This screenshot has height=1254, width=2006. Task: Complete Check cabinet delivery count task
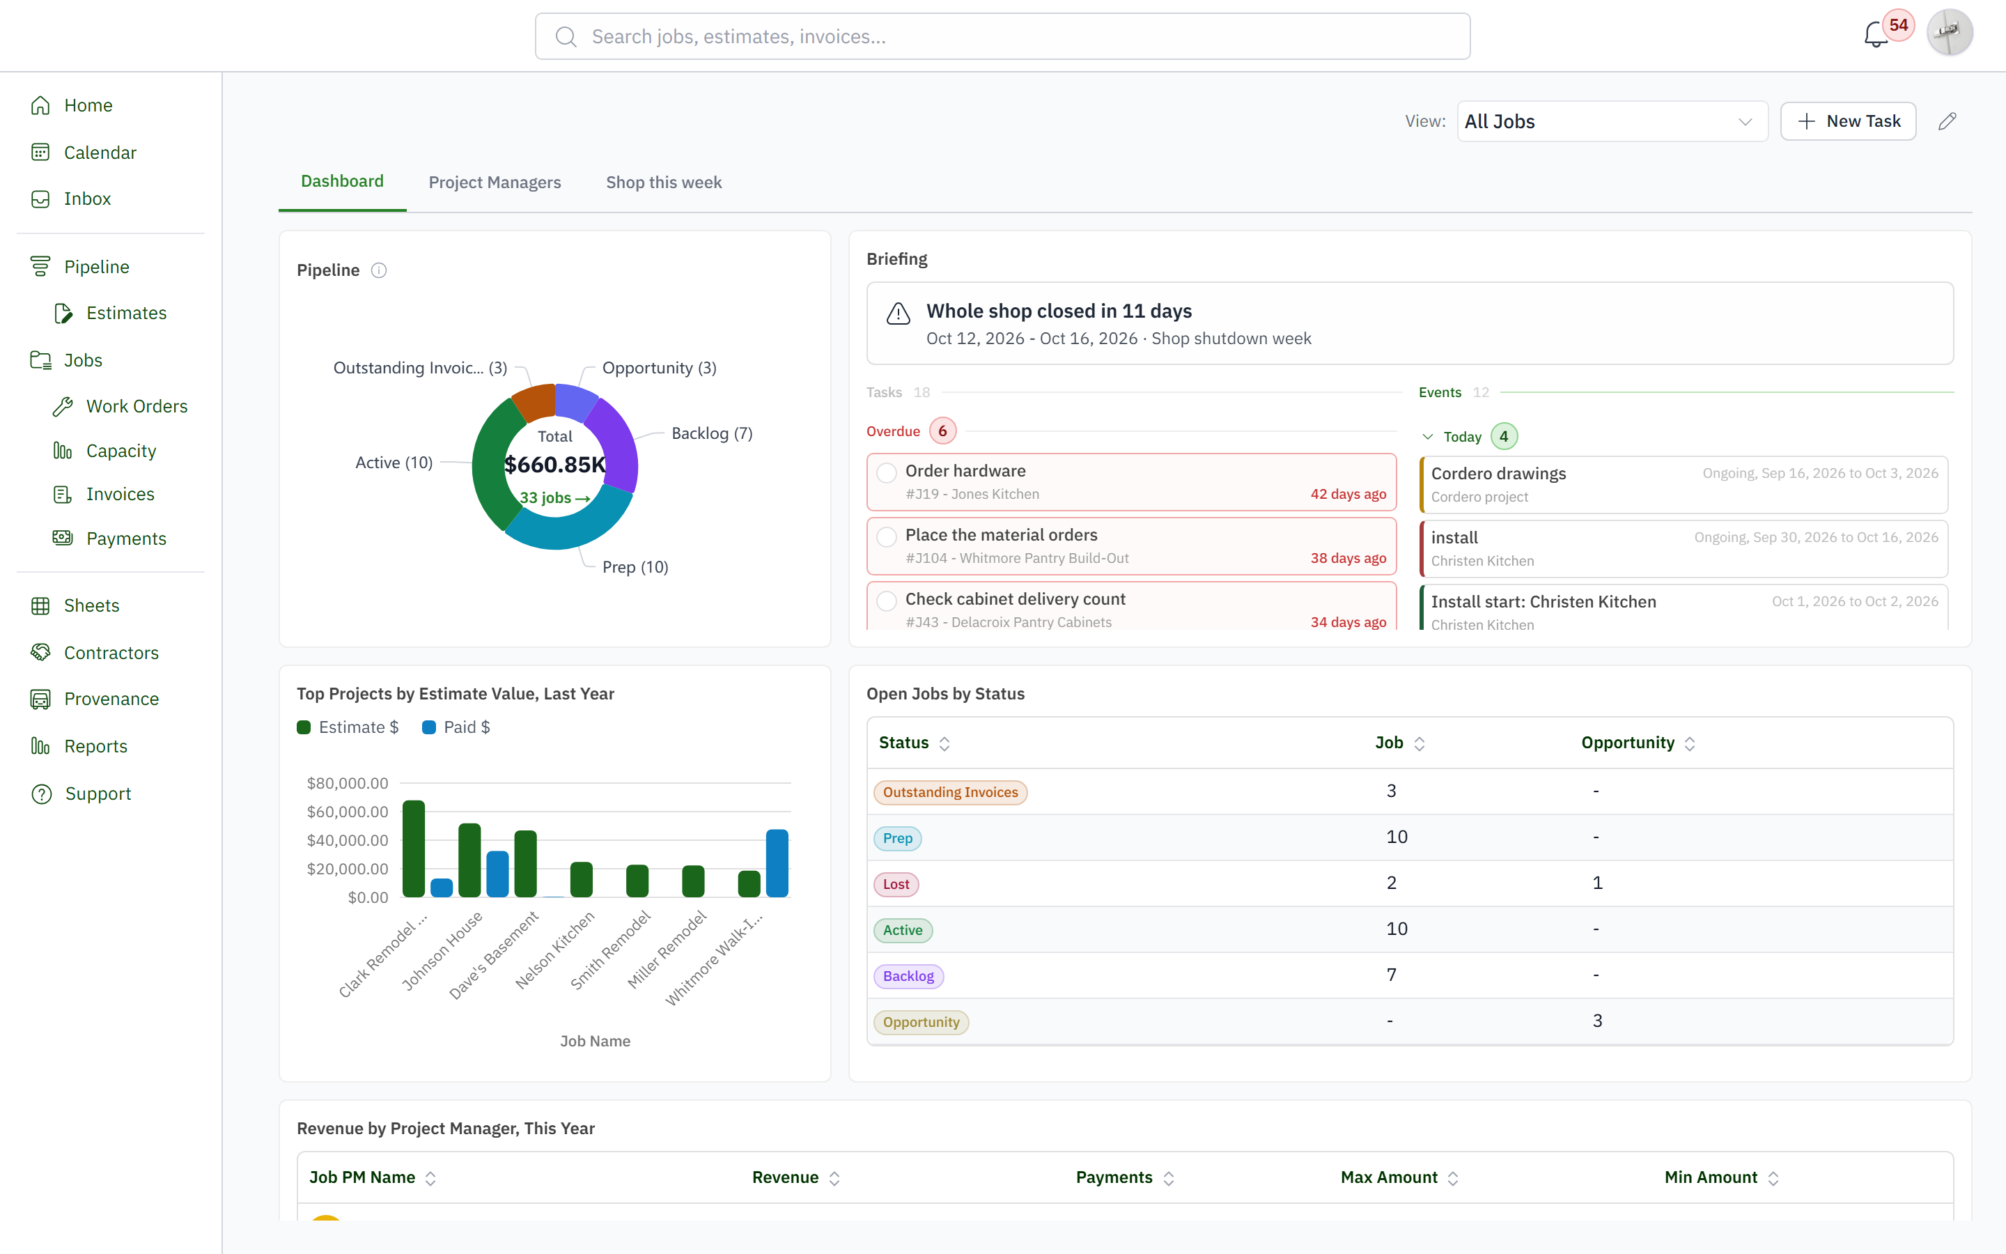(x=887, y=601)
